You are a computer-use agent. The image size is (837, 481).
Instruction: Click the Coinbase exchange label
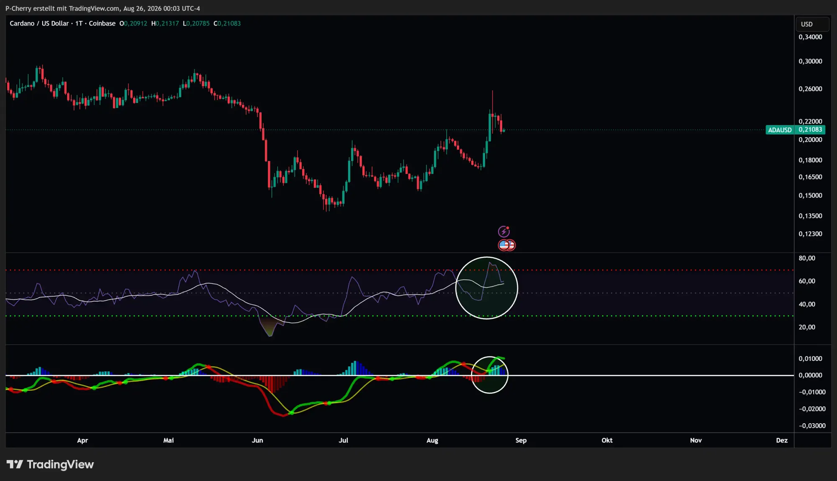[x=102, y=23]
